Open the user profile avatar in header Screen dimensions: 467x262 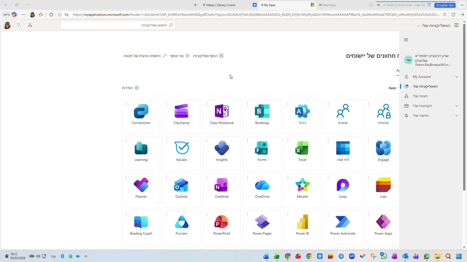[7, 25]
